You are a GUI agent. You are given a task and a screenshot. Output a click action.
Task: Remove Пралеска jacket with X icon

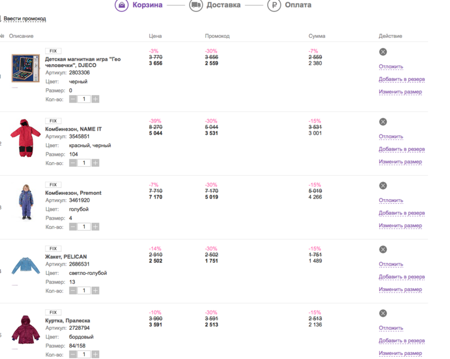click(x=383, y=313)
